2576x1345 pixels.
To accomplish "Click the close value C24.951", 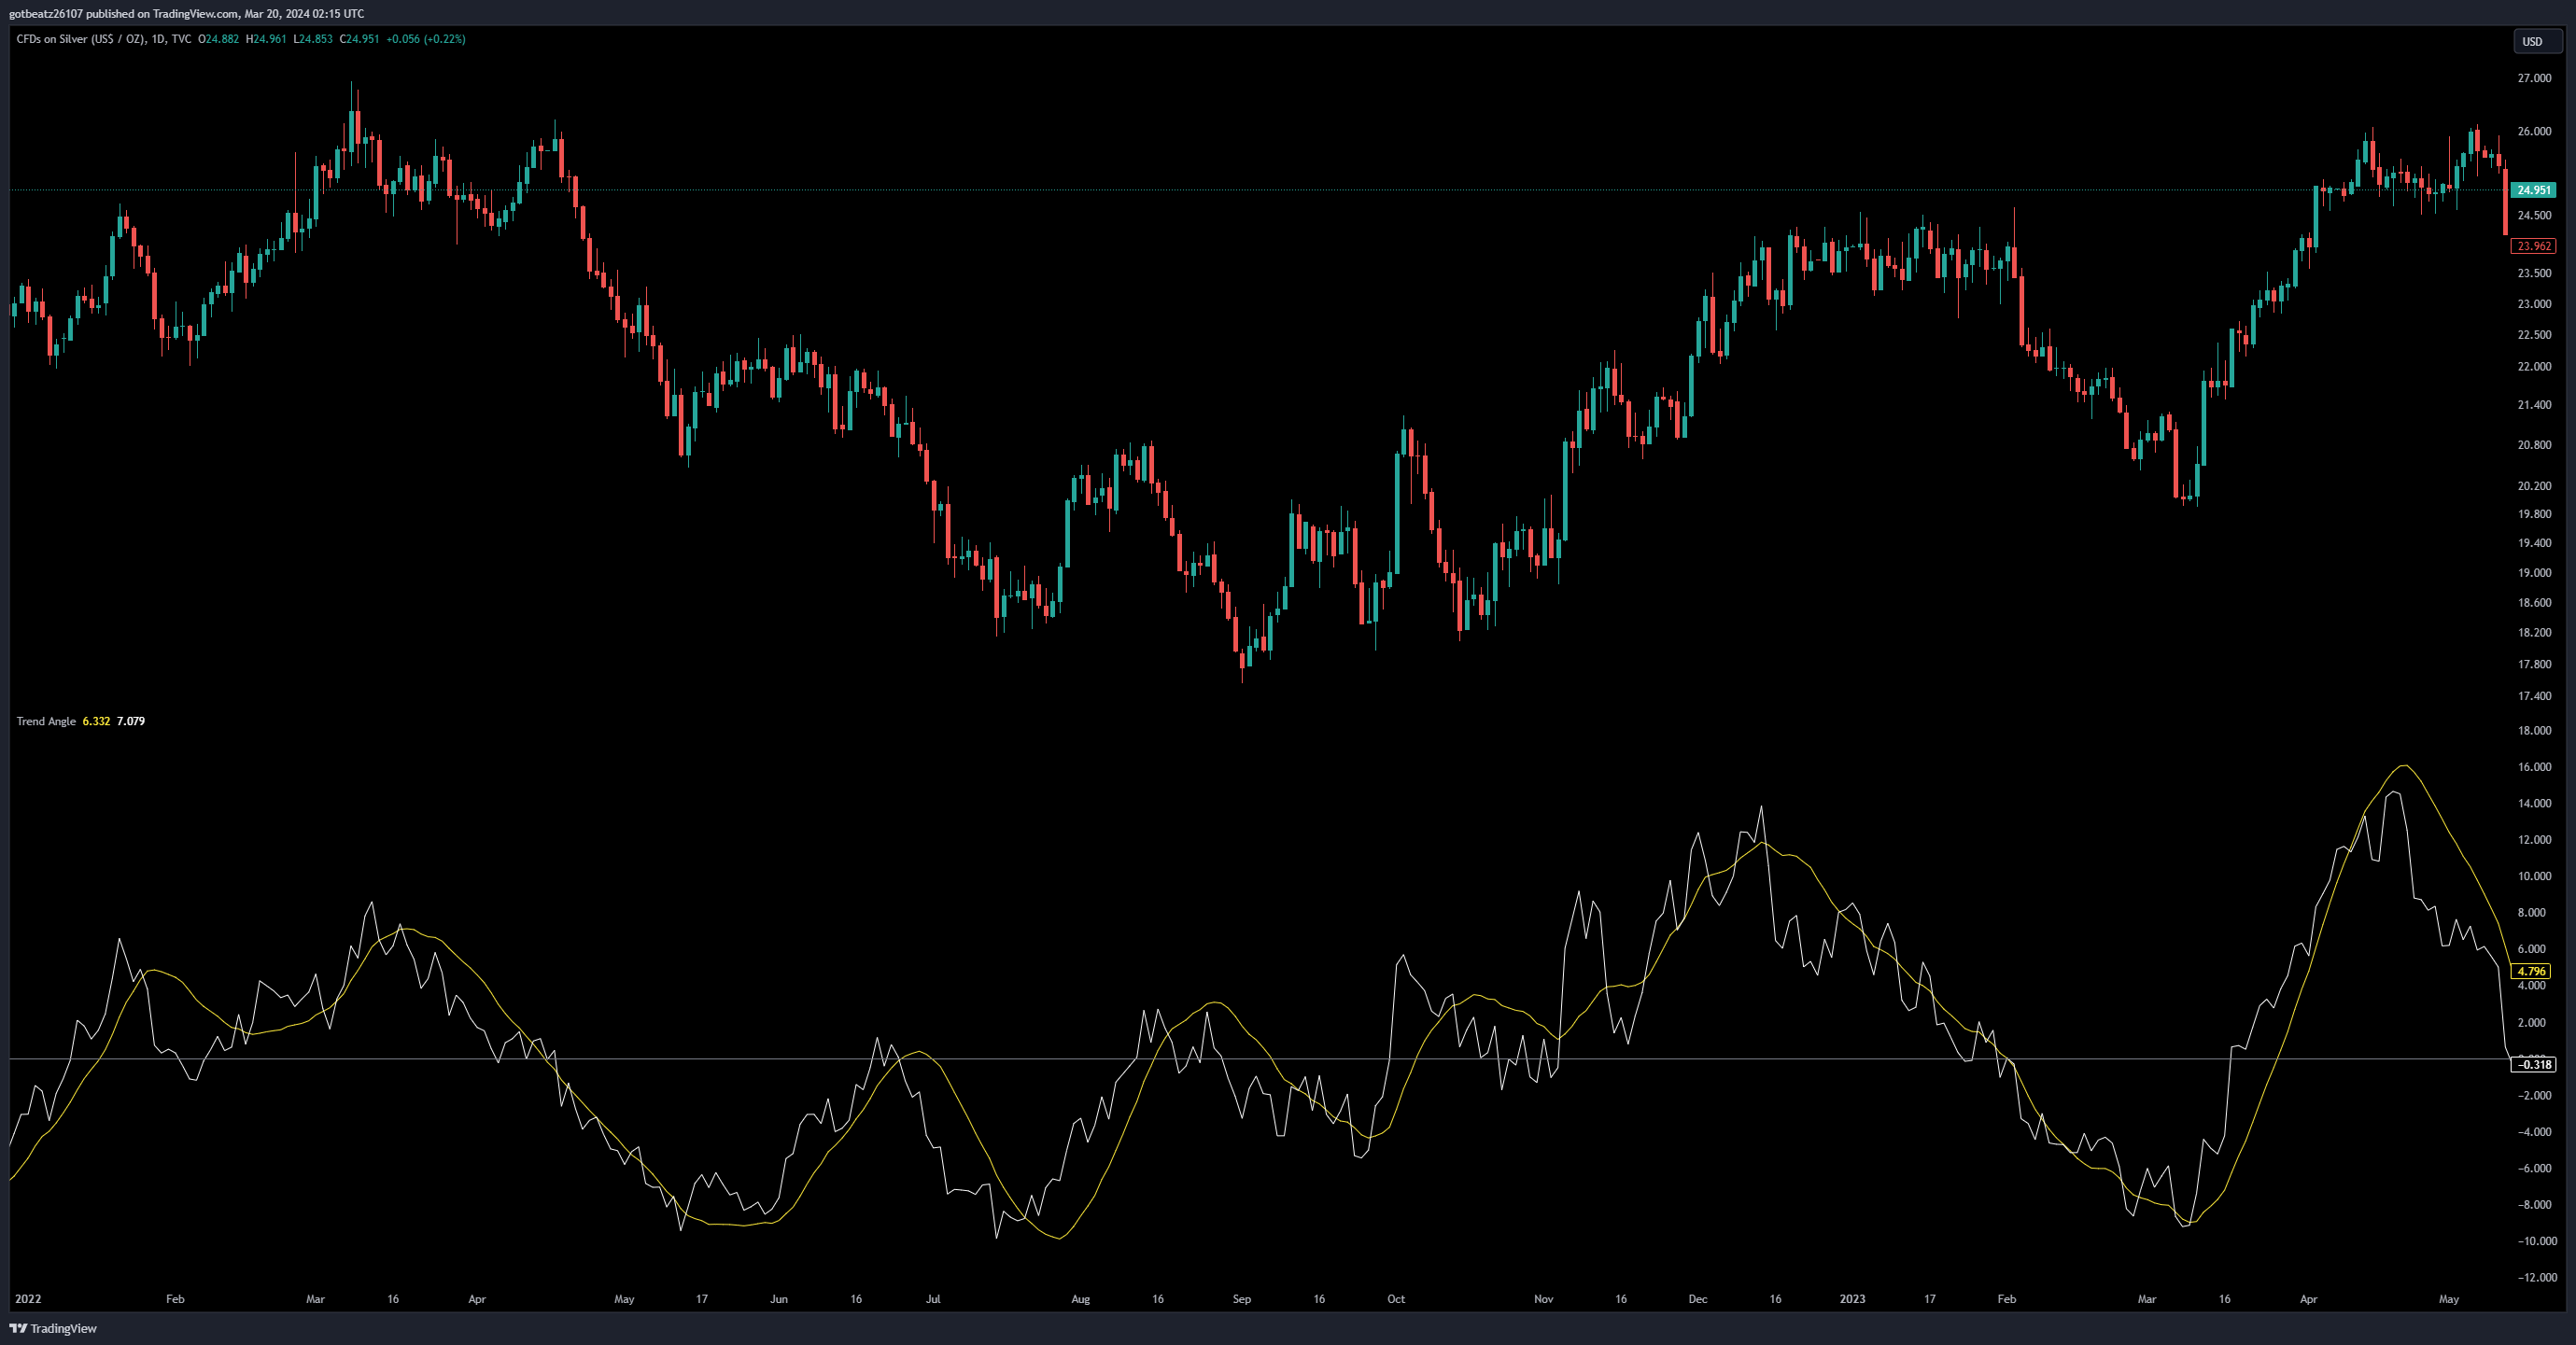I will 360,39.
